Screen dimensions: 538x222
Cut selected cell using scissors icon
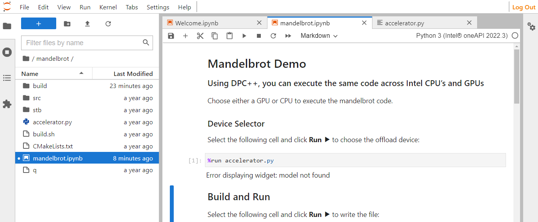click(x=200, y=36)
